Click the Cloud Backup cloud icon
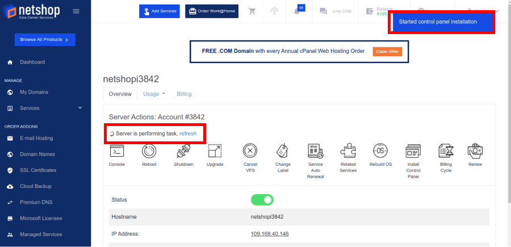The height and width of the screenshot is (247, 511). coord(10,186)
